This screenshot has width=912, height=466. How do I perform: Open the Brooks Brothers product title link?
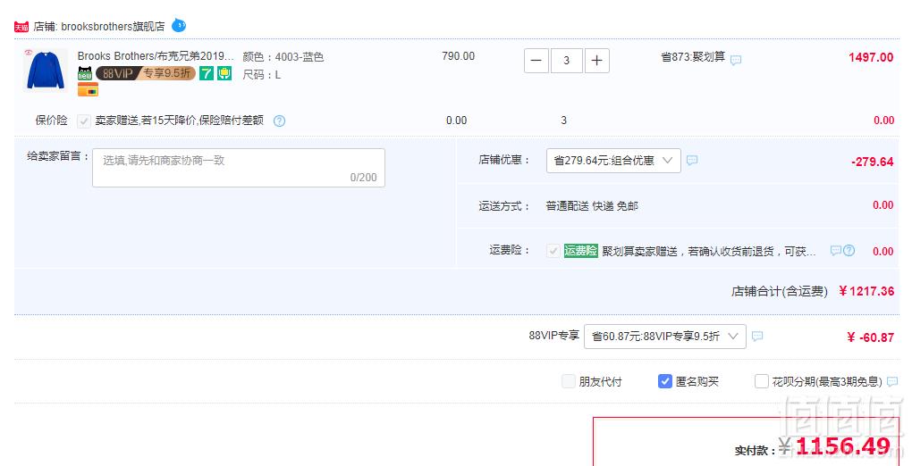(156, 56)
